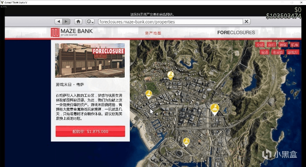The height and width of the screenshot is (167, 306).
Task: Click the foreclosures.maze-bank.com address bar
Action: [170, 22]
